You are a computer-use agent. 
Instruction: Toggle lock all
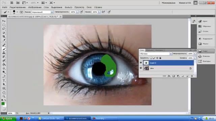[160, 58]
